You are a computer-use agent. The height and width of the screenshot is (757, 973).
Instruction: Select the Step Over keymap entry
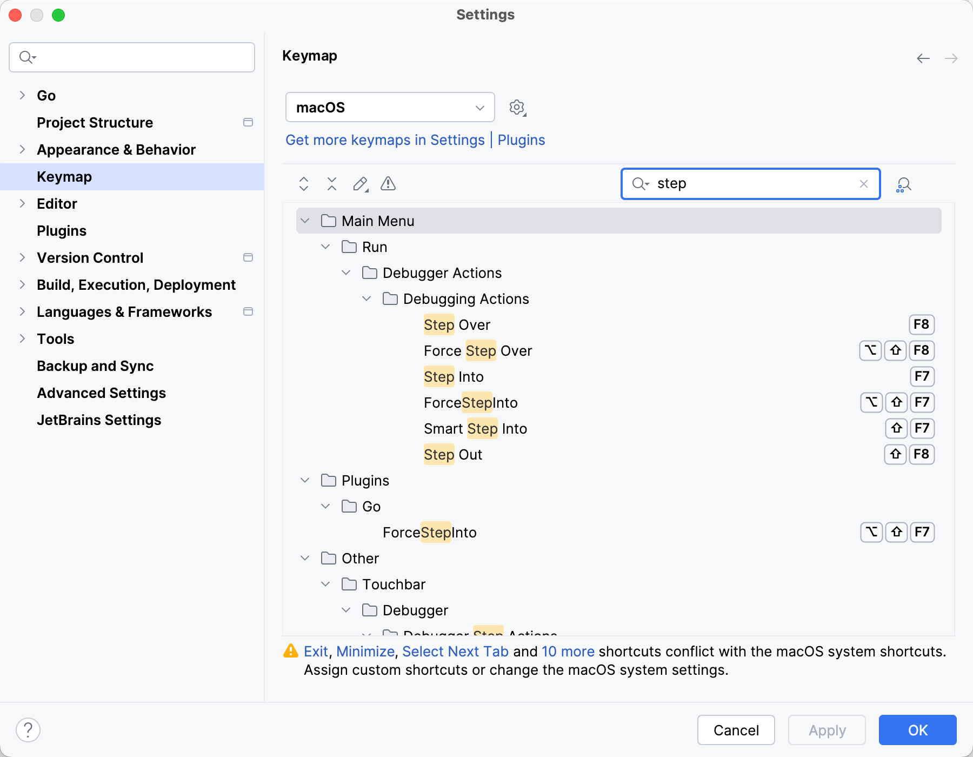click(x=457, y=324)
